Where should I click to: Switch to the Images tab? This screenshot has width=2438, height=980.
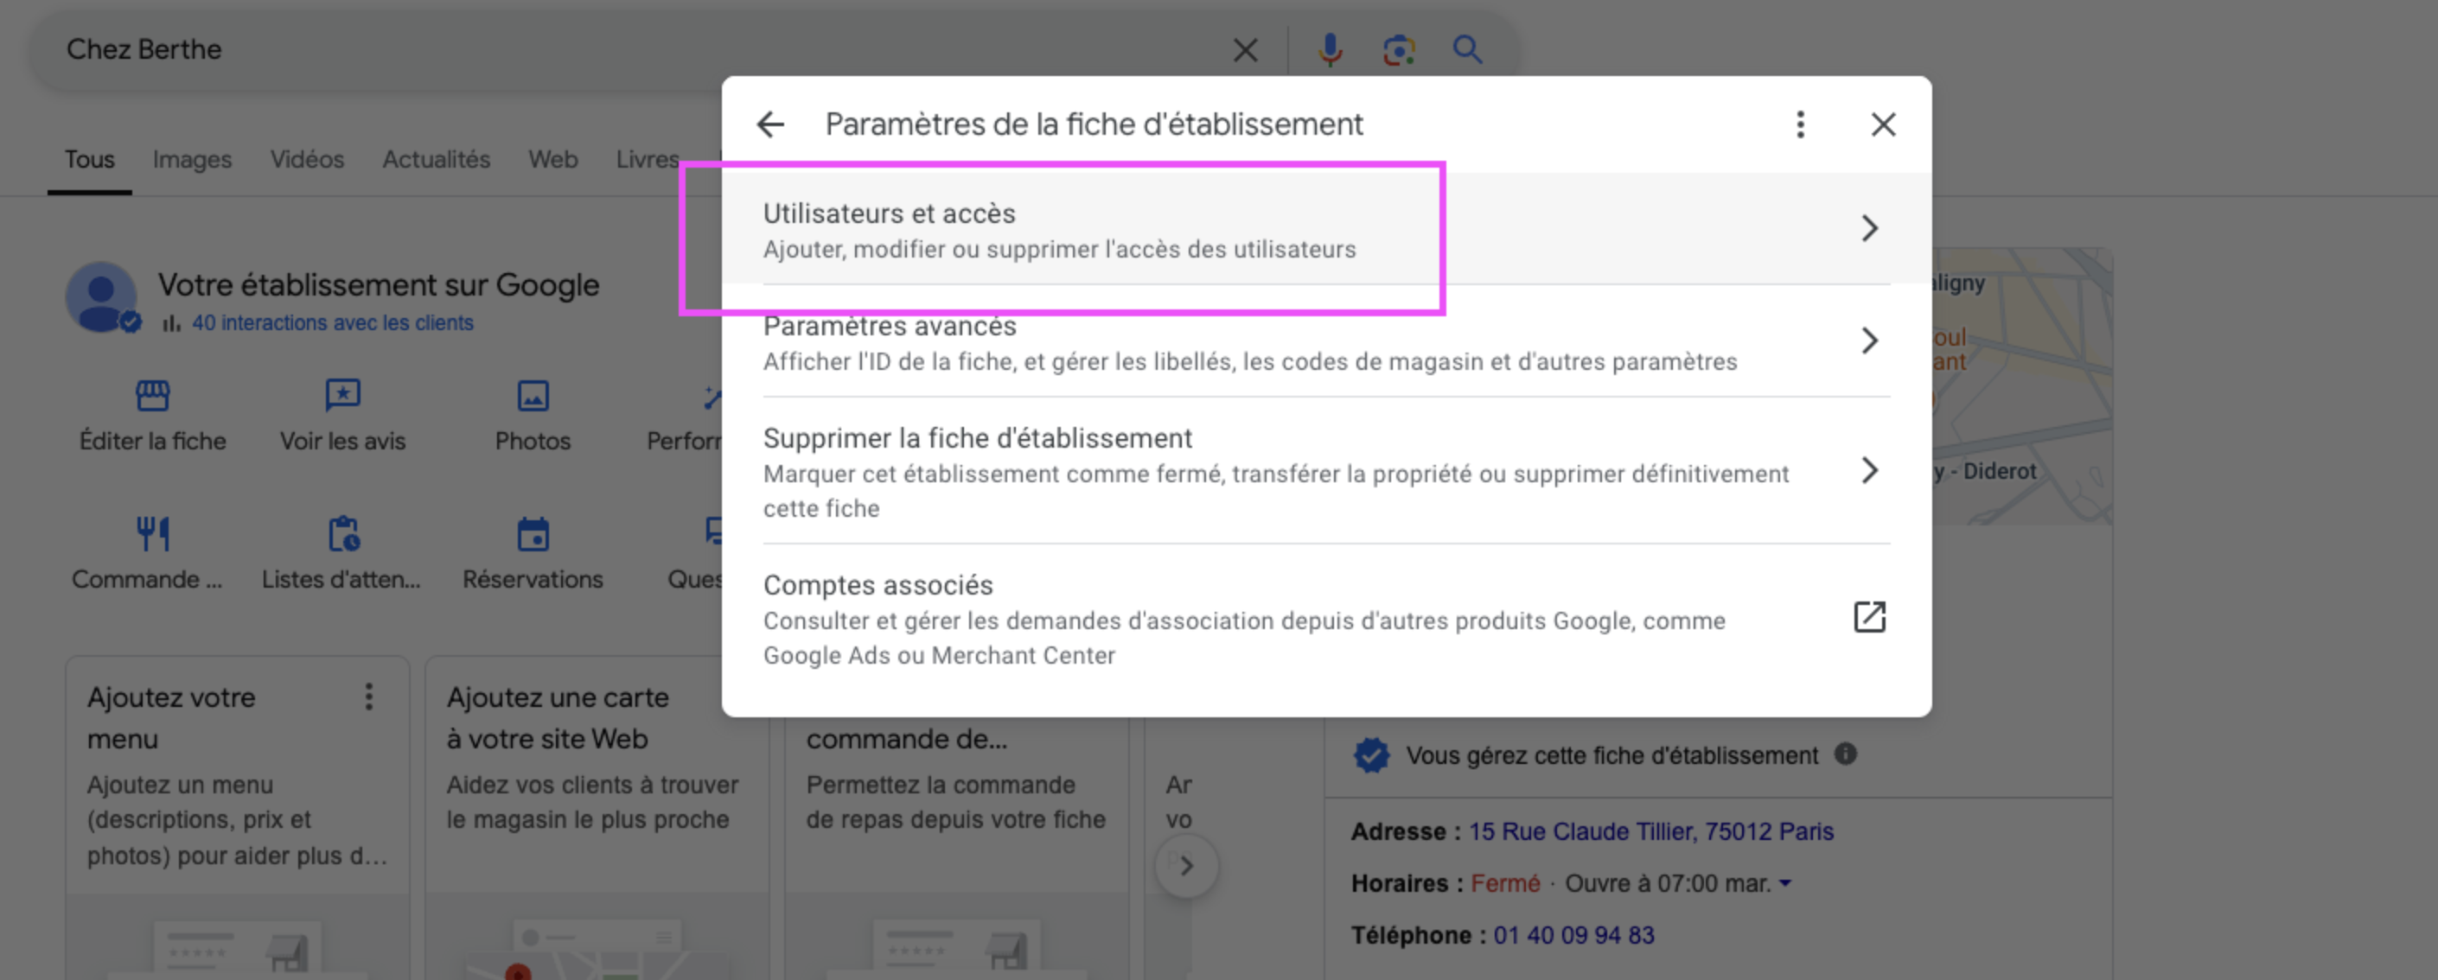(x=192, y=159)
